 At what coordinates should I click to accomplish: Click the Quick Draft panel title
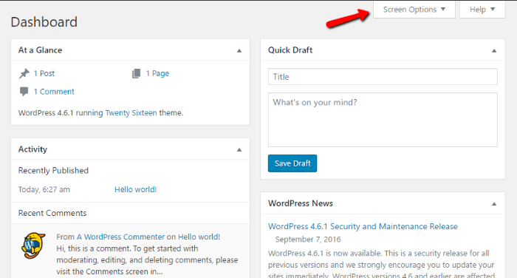click(290, 50)
